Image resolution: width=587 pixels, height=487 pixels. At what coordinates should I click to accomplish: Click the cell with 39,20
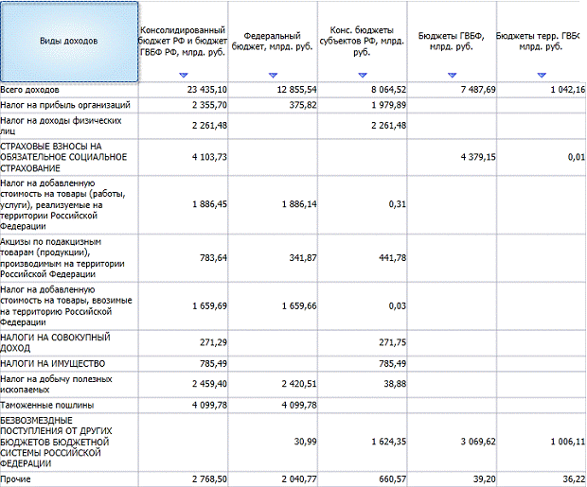452,479
